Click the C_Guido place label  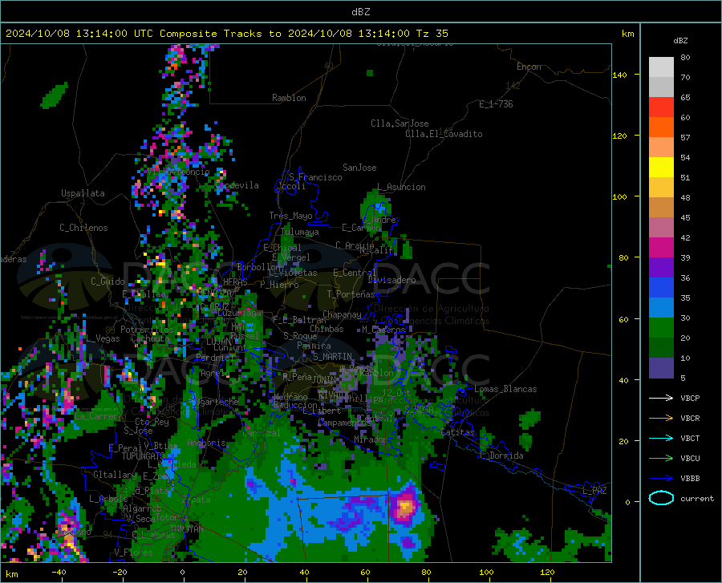point(107,281)
